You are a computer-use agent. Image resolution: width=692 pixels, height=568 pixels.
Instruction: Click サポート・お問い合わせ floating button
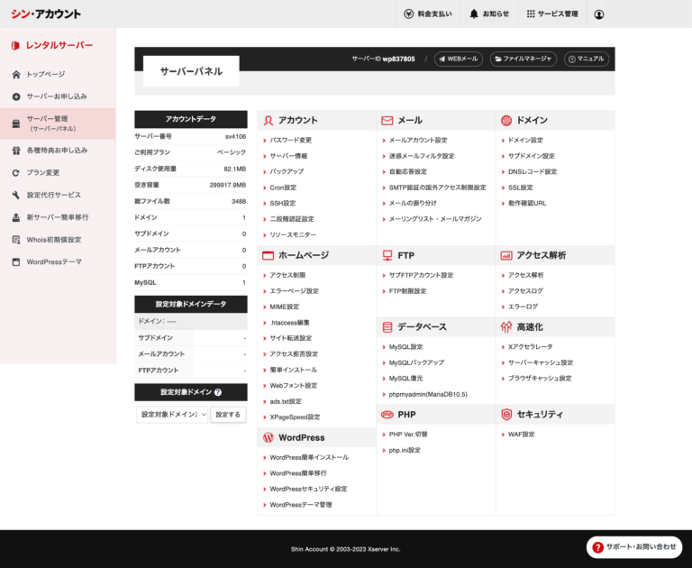(x=633, y=546)
